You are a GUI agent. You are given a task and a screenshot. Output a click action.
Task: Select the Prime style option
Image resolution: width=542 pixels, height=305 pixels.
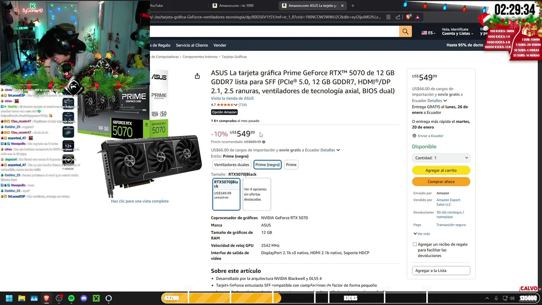point(291,165)
